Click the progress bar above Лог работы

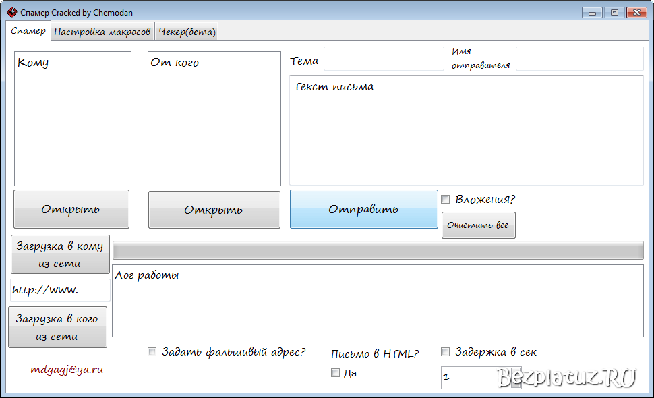[x=379, y=250]
